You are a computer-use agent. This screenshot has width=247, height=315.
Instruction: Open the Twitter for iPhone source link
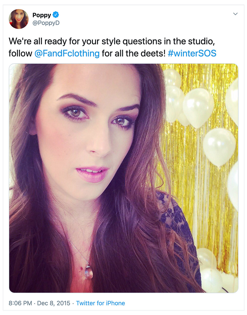click(x=100, y=303)
